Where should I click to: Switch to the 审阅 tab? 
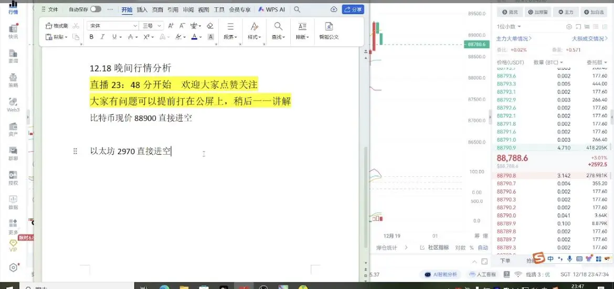188,10
